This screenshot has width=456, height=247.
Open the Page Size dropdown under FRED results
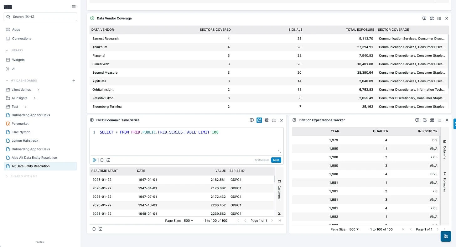[188, 220]
